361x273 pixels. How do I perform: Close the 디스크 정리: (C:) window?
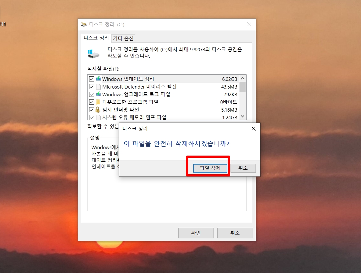click(249, 24)
